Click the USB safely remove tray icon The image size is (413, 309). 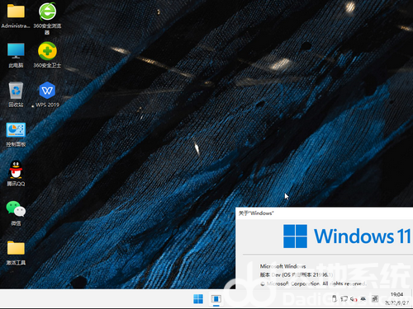point(334,298)
